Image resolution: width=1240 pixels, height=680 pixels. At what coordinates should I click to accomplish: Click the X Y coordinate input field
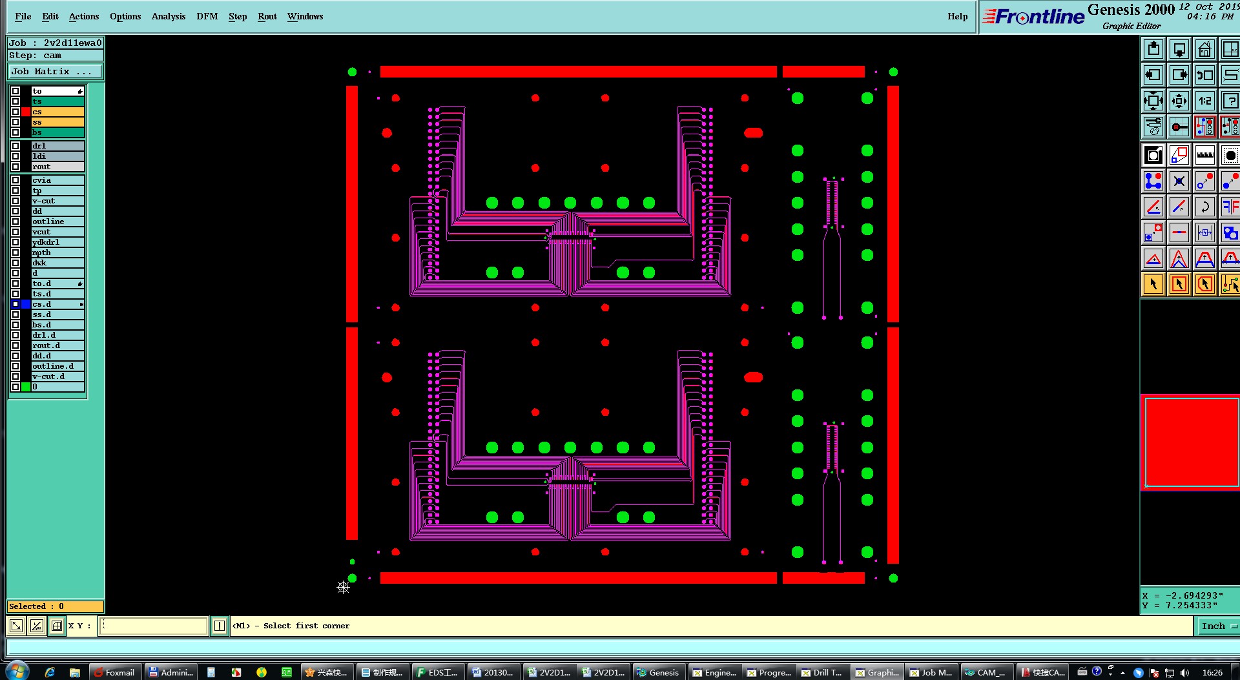tap(153, 626)
